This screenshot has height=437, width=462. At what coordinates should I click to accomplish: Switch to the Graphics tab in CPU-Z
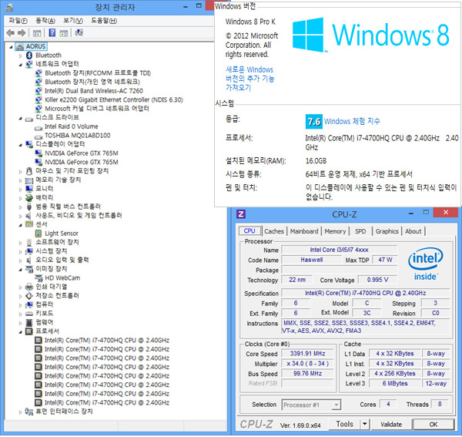point(387,231)
